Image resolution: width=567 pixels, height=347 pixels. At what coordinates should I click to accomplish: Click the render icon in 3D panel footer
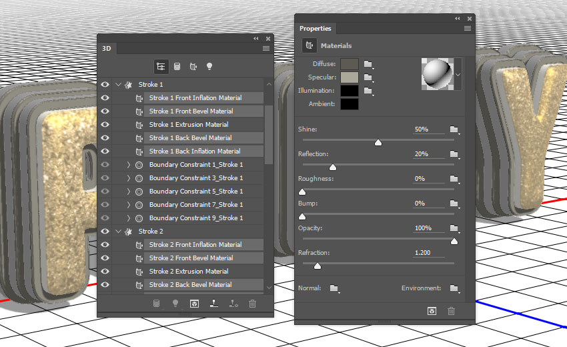click(x=194, y=304)
